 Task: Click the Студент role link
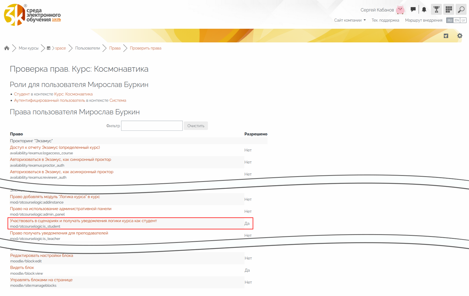click(x=22, y=94)
